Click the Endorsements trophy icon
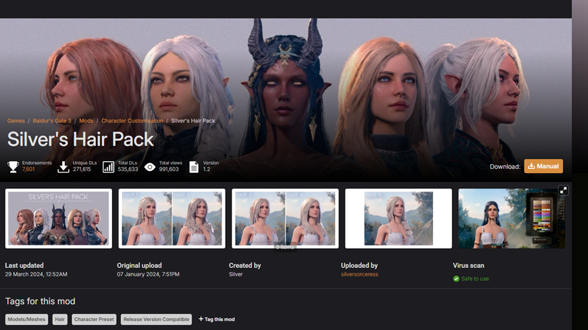This screenshot has height=330, width=588. [13, 167]
